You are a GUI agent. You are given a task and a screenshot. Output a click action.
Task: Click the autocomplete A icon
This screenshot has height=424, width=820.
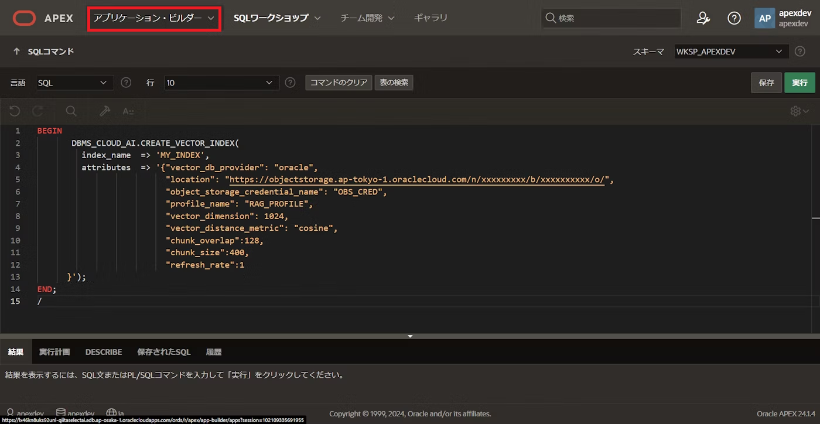128,111
